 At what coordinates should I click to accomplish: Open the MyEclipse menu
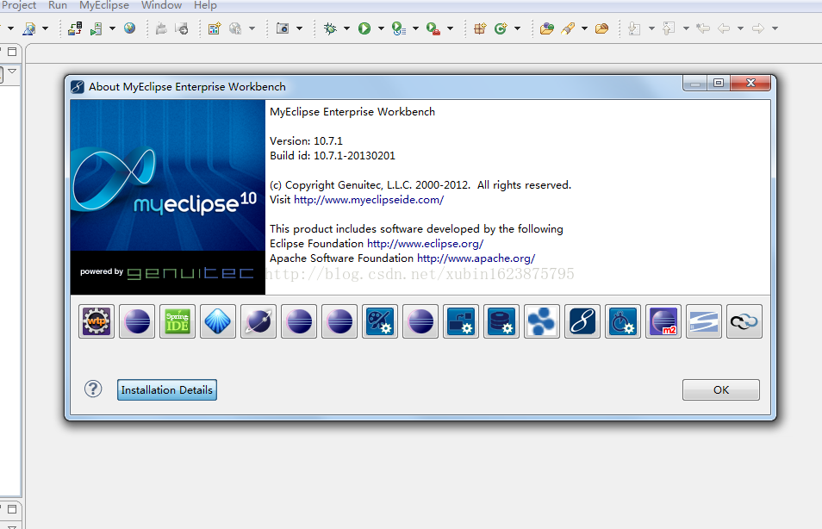pyautogui.click(x=103, y=5)
